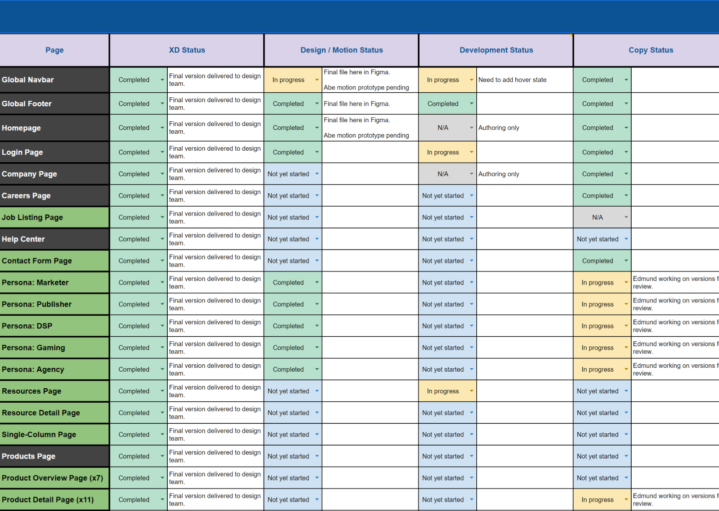Open Design Status dropdown for Global Navbar
The width and height of the screenshot is (719, 511).
(317, 80)
